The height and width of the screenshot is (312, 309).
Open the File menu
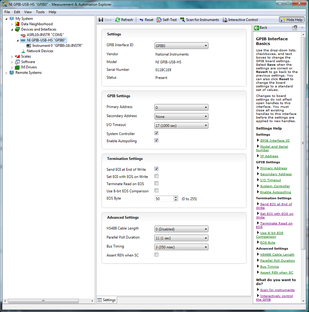[x=7, y=12]
